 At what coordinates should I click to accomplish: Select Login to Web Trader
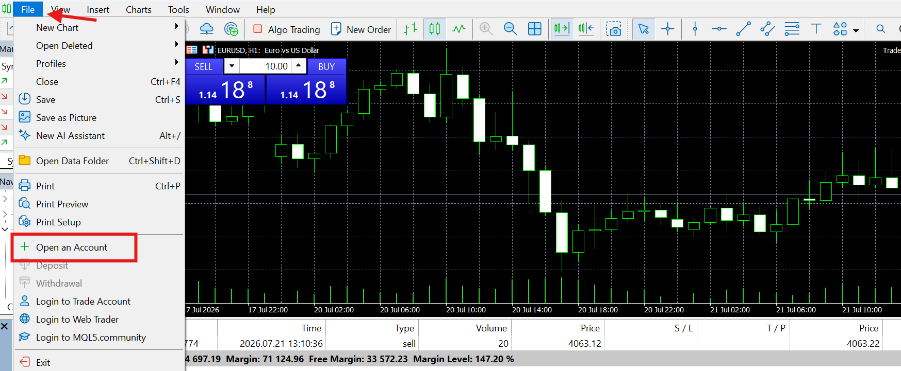tap(99, 319)
